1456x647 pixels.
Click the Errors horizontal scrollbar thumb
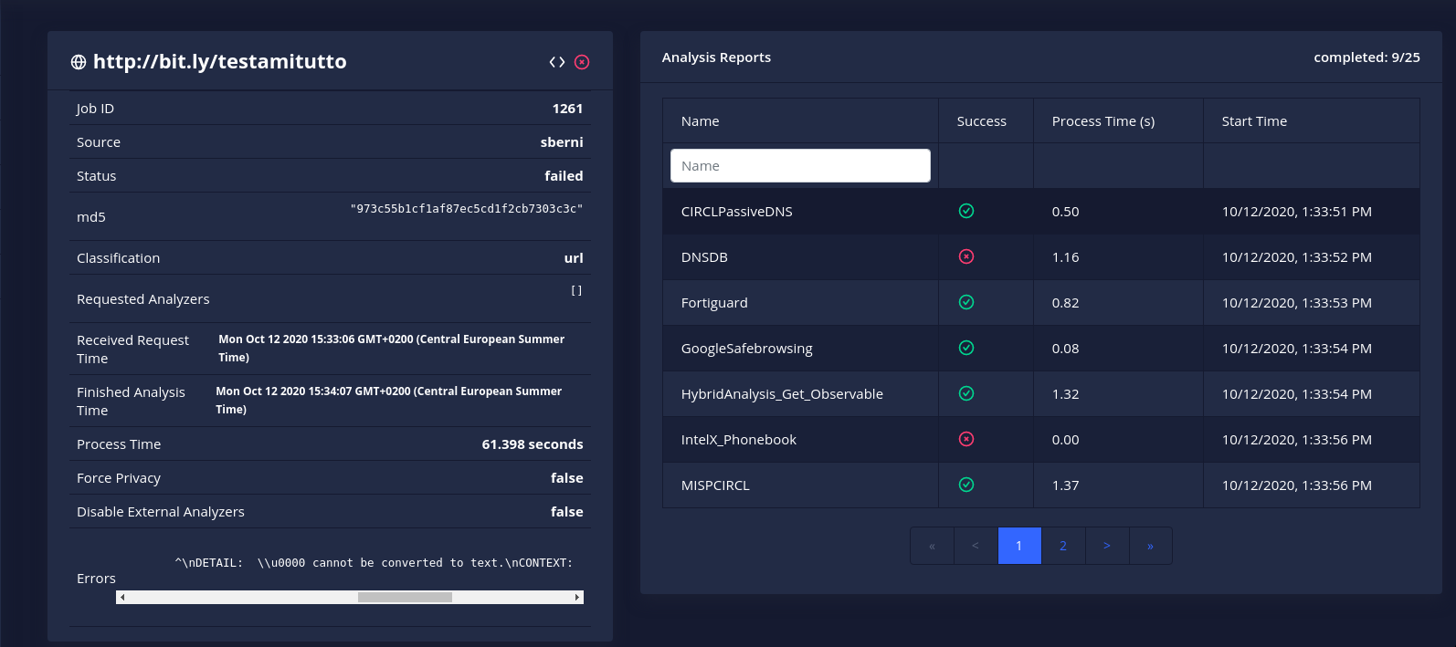click(x=405, y=598)
